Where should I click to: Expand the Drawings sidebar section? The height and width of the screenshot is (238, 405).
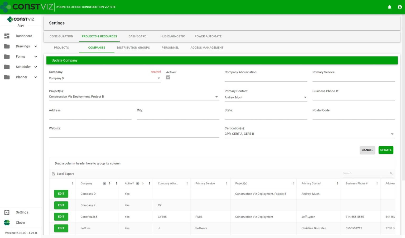[x=36, y=46]
